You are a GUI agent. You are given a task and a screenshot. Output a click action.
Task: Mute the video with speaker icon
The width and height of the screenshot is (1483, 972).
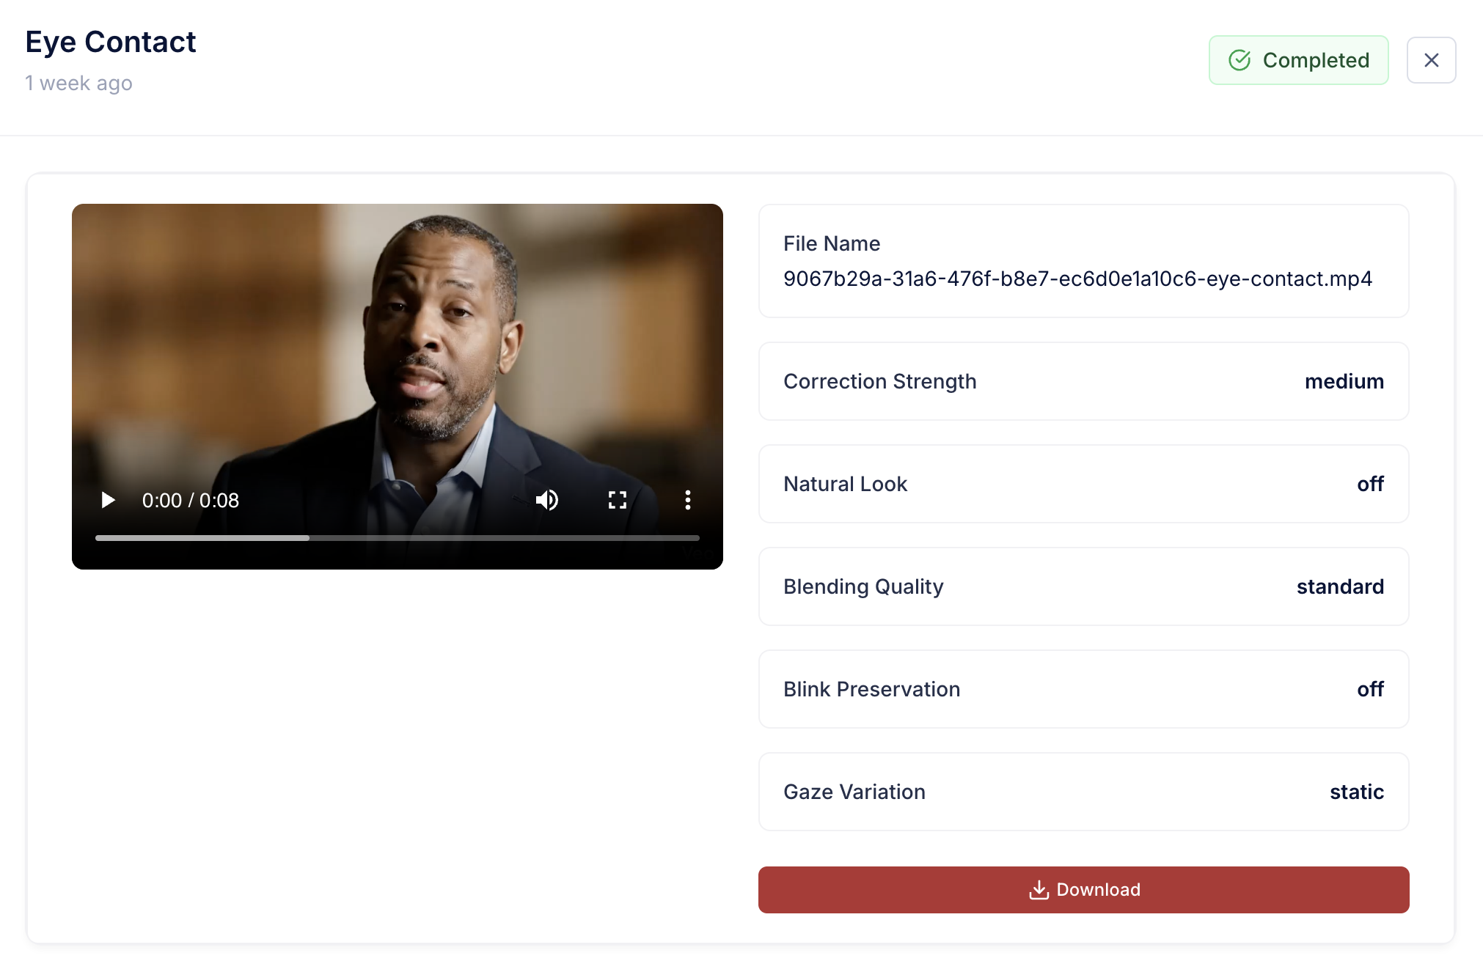pos(547,500)
